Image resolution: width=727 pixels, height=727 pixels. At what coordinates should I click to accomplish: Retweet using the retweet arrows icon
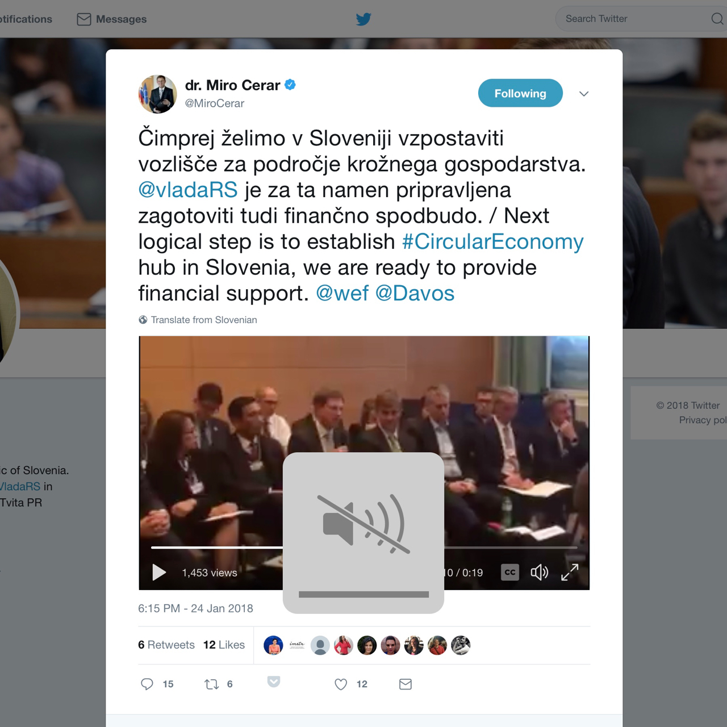click(212, 684)
